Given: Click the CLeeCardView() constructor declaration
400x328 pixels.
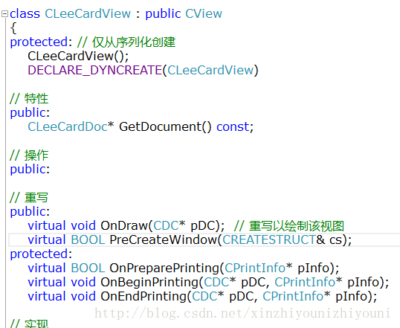Looking at the screenshot, I should pyautogui.click(x=78, y=57).
